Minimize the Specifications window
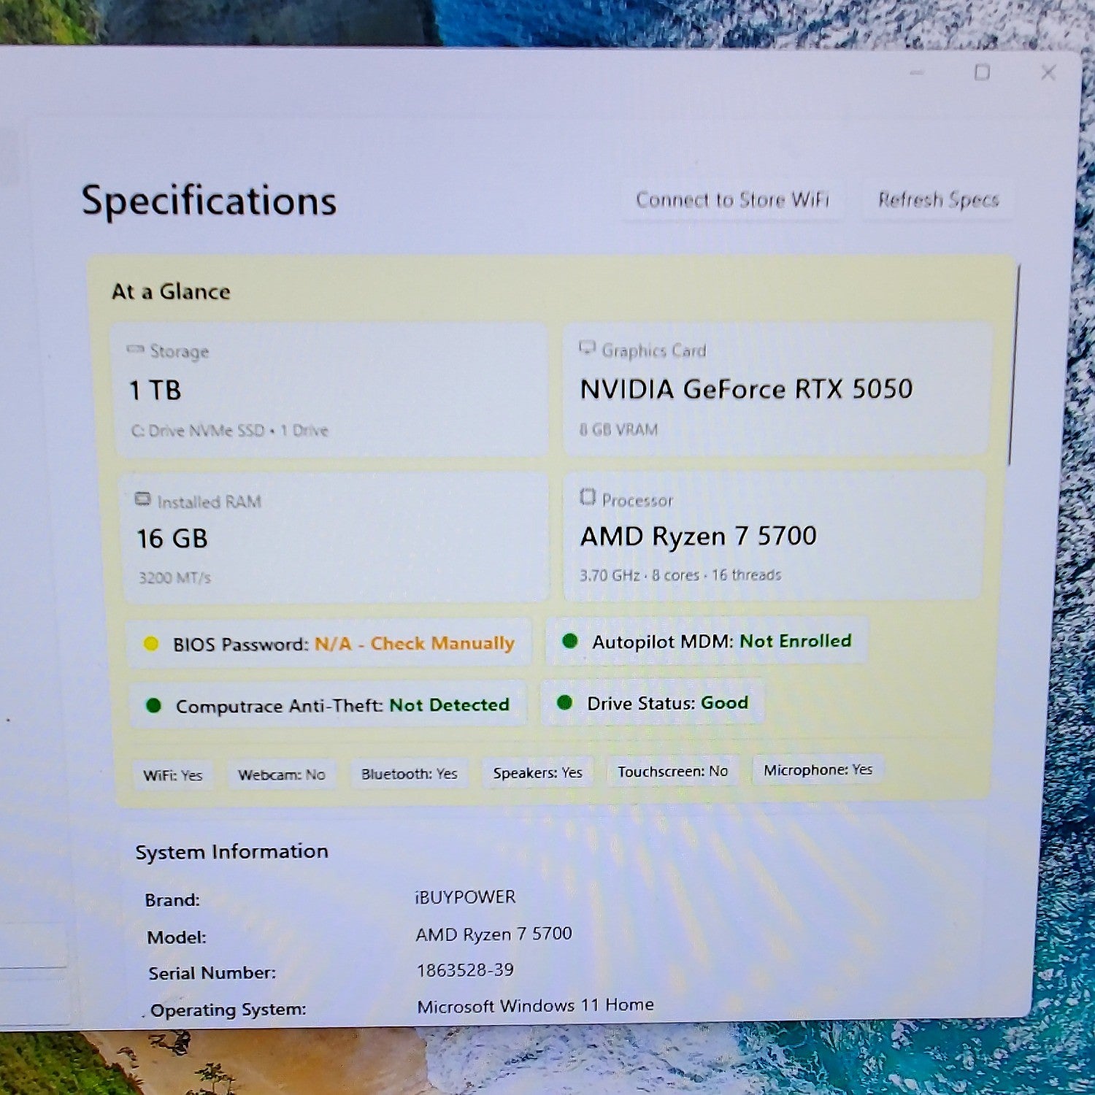This screenshot has width=1095, height=1095. point(918,72)
